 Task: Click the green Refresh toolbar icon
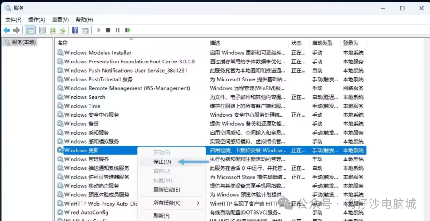click(x=53, y=30)
